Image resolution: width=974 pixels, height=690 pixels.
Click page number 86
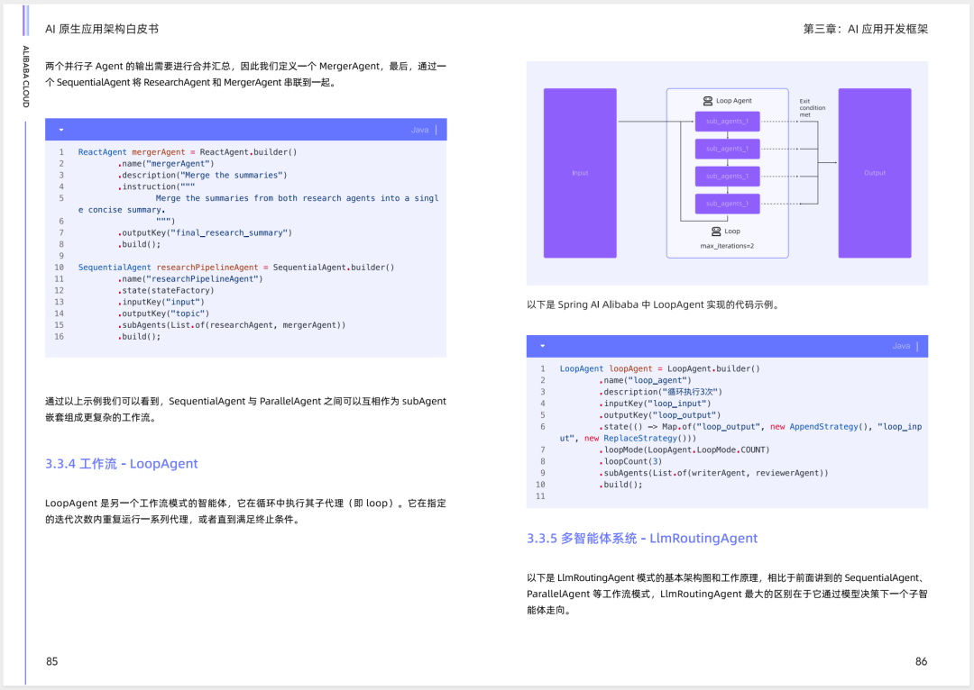[921, 661]
